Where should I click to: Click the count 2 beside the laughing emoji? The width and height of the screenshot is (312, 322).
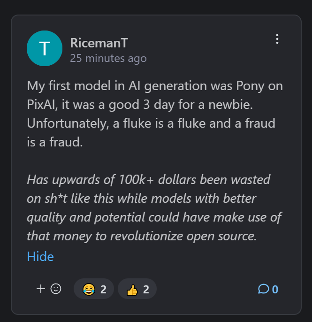tap(104, 289)
